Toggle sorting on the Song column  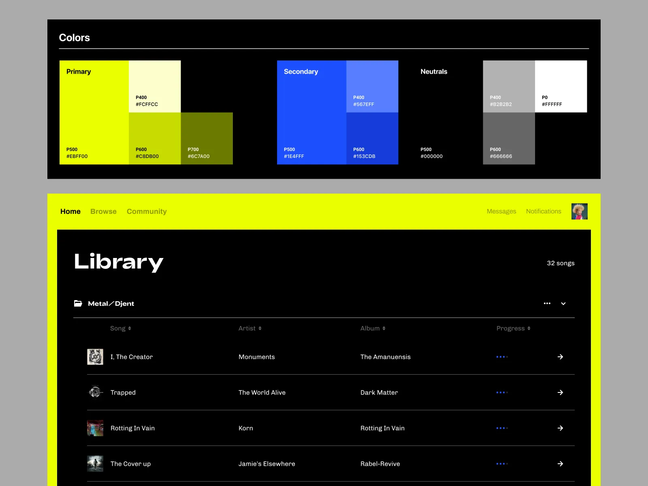pyautogui.click(x=130, y=328)
